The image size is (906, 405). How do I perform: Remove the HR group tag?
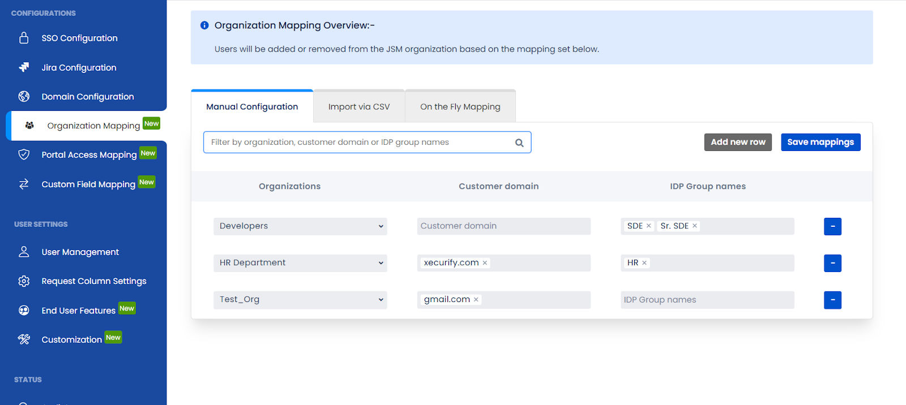[x=644, y=262]
